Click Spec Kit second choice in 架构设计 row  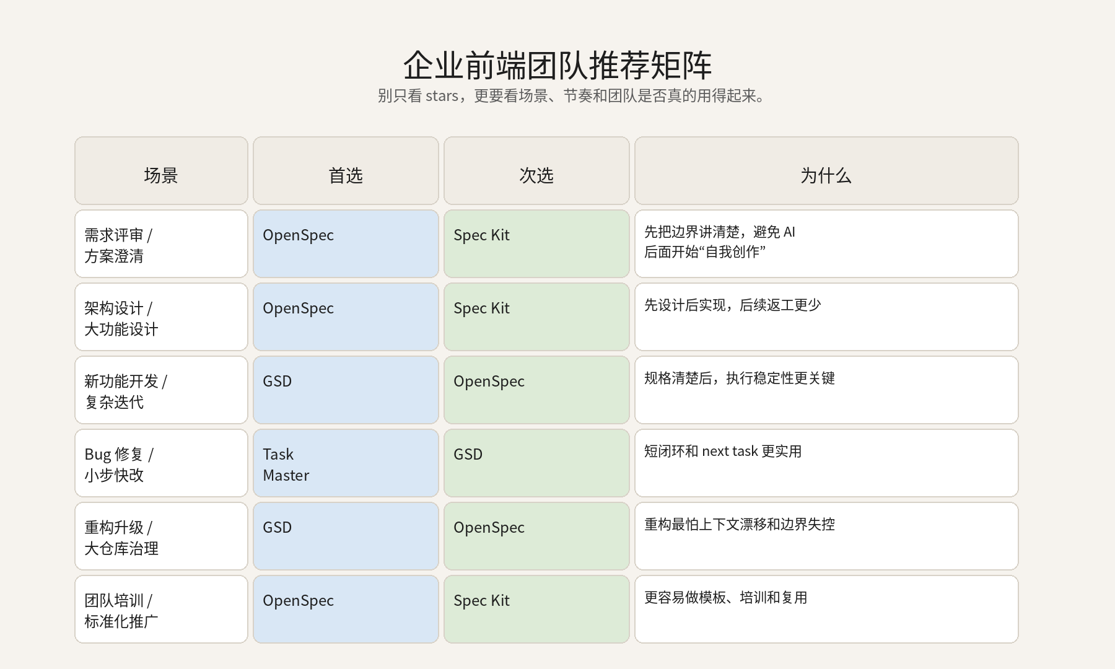[x=536, y=317]
